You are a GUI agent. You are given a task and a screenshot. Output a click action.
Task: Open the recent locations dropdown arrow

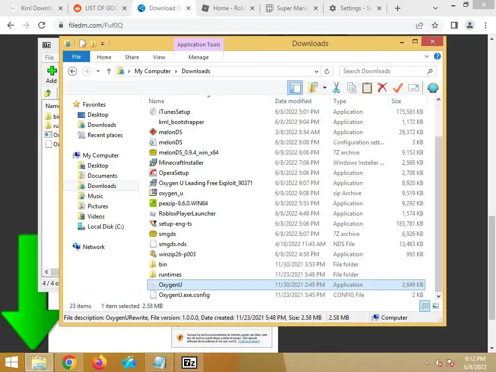click(98, 71)
